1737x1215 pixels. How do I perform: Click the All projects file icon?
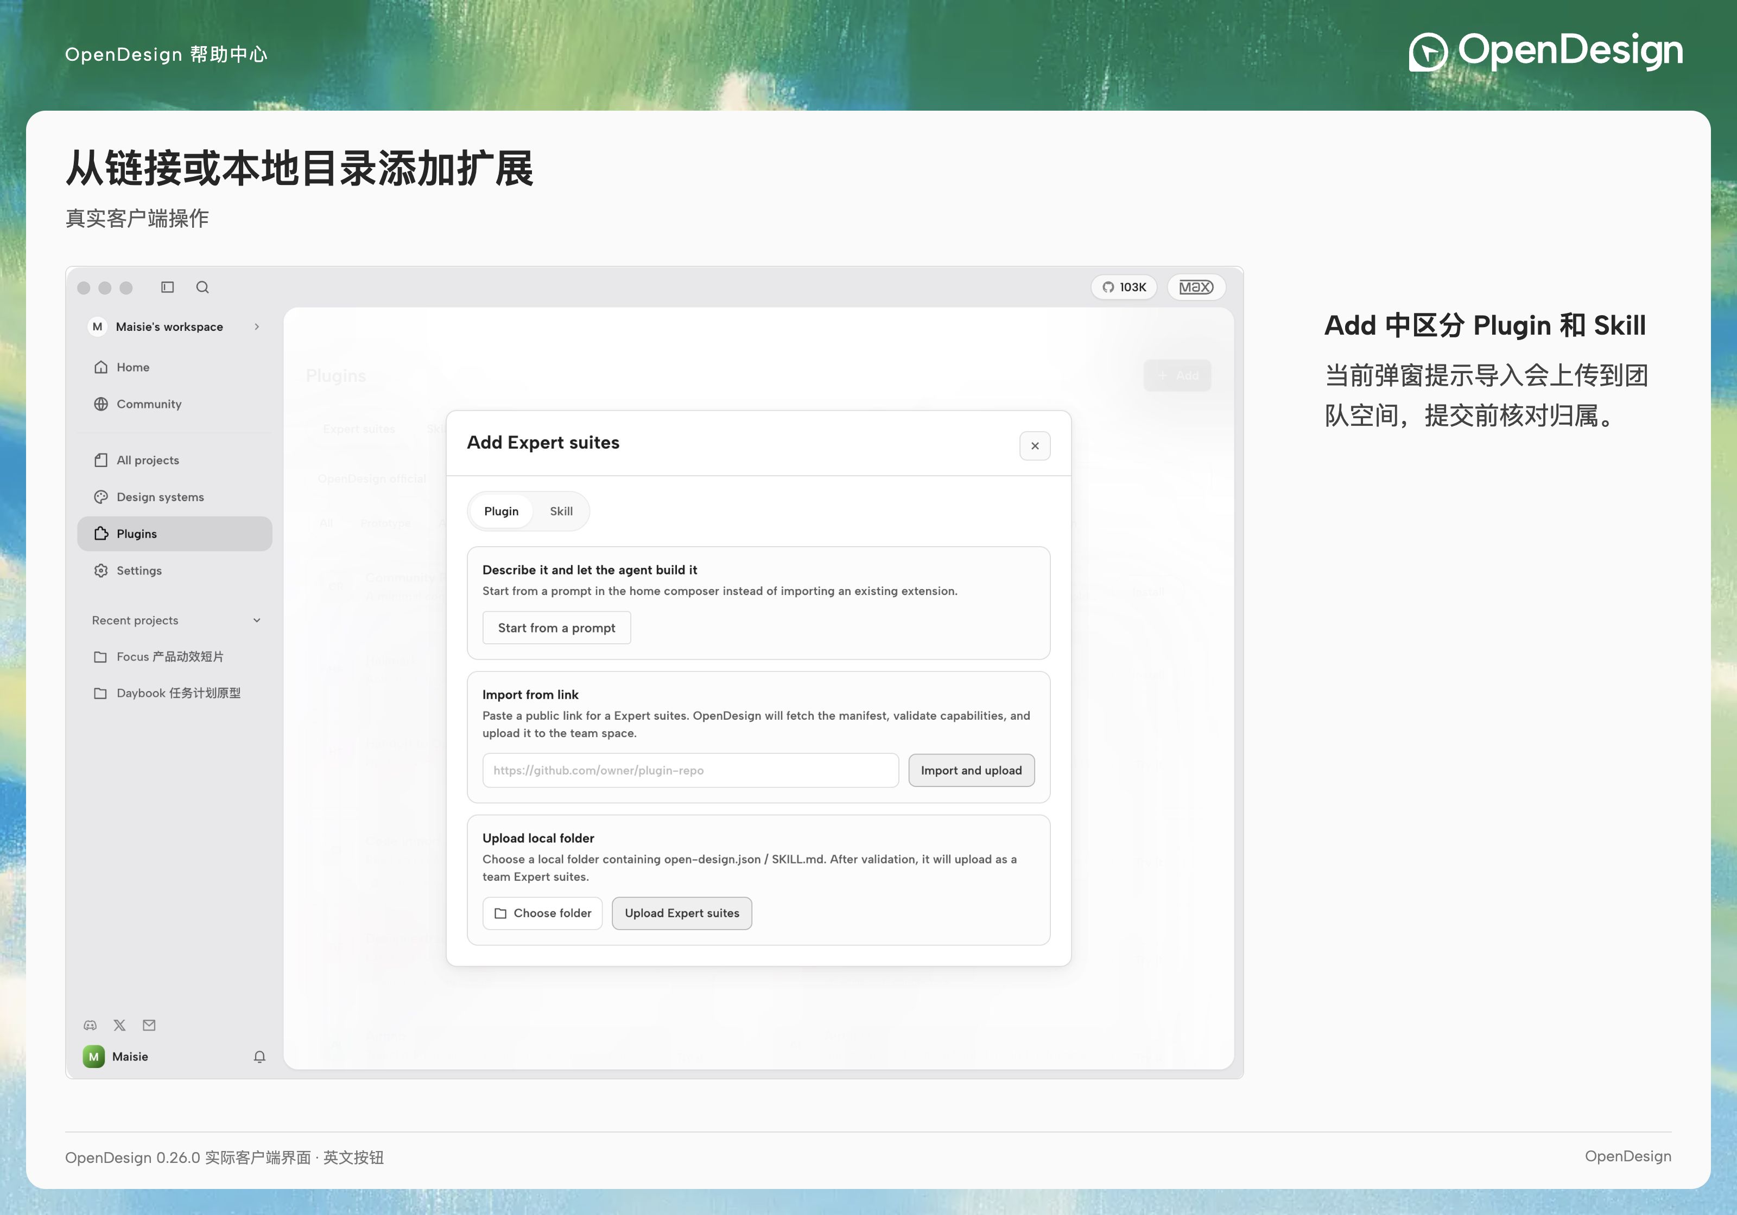click(x=100, y=461)
